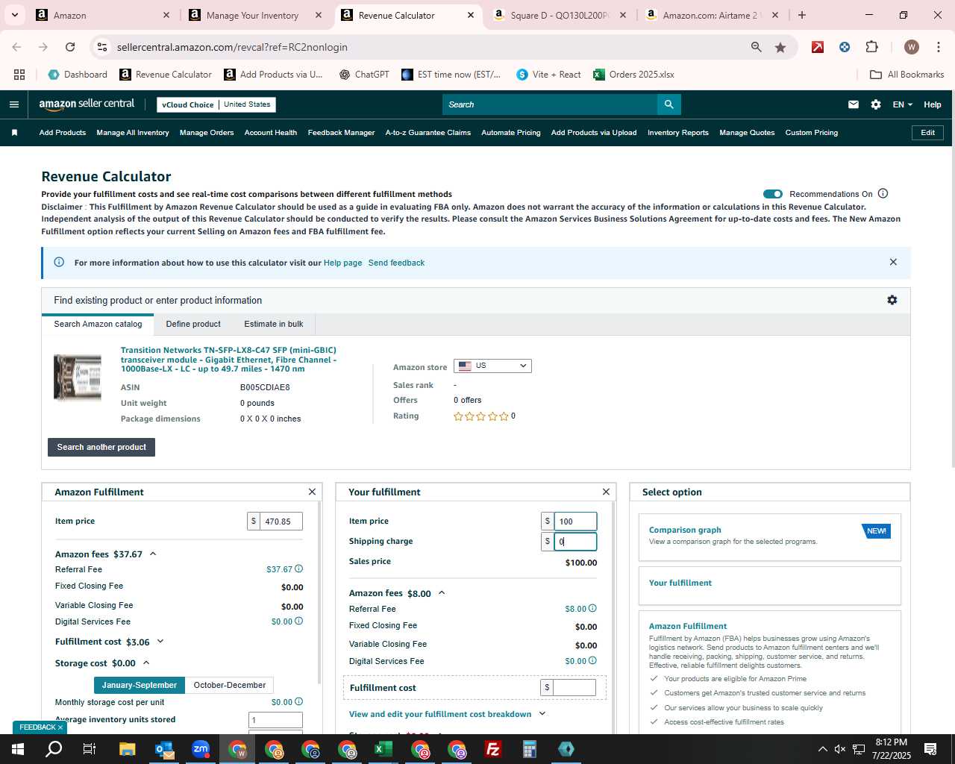
Task: Open the Chrome three-dot menu
Action: tap(937, 47)
